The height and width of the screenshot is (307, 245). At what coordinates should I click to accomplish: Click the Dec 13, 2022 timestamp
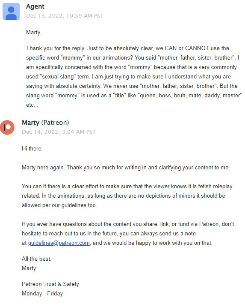coord(65,16)
